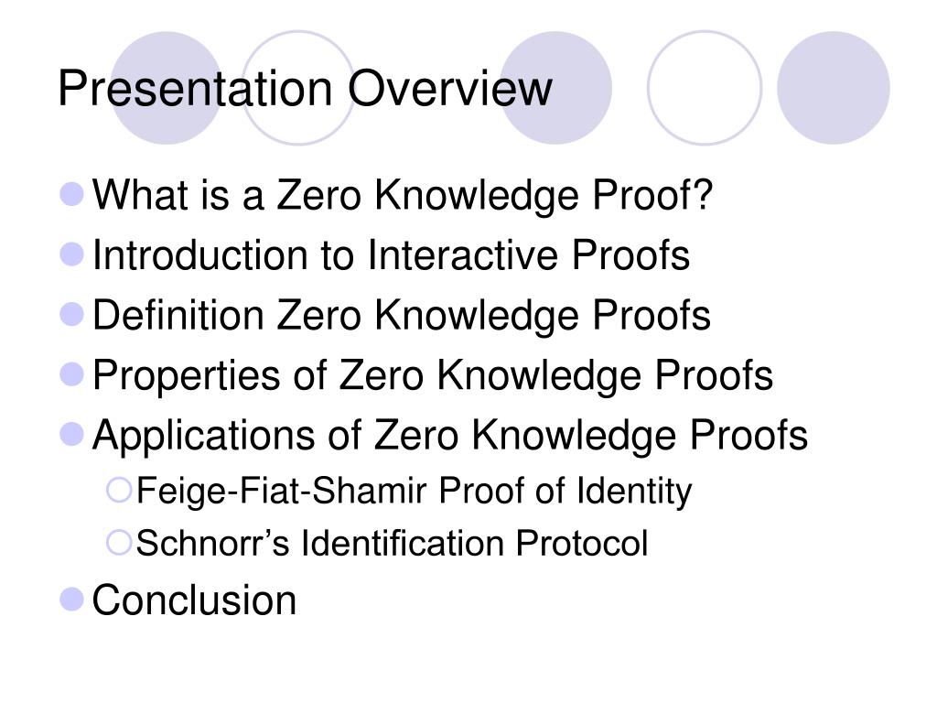
Task: Click 'Properties of Zero Knowledge Proofs' text
Action: [x=433, y=375]
